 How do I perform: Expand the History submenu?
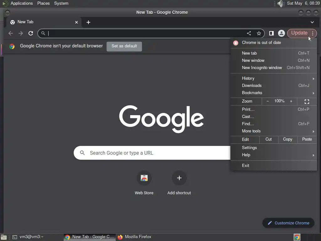click(273, 78)
